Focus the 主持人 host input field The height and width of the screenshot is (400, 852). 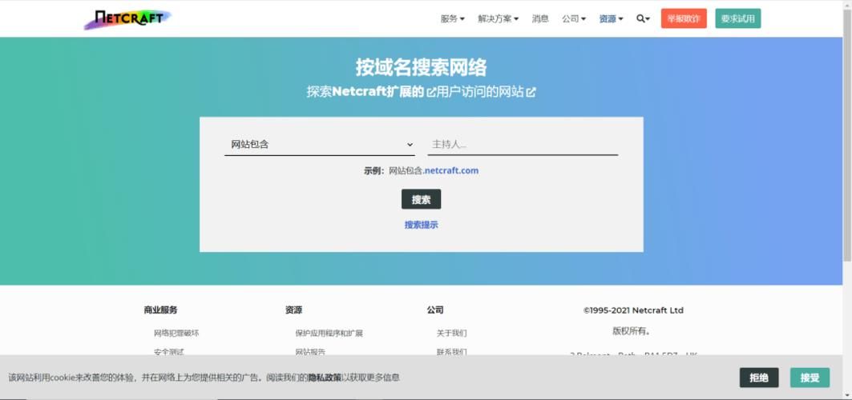[523, 145]
